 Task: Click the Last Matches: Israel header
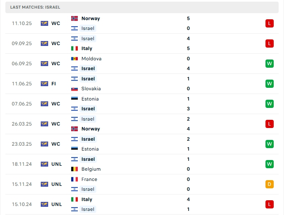[35, 7]
